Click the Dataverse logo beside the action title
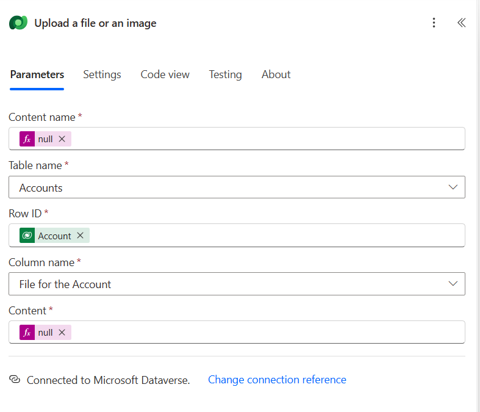The width and height of the screenshot is (480, 412). tap(18, 23)
